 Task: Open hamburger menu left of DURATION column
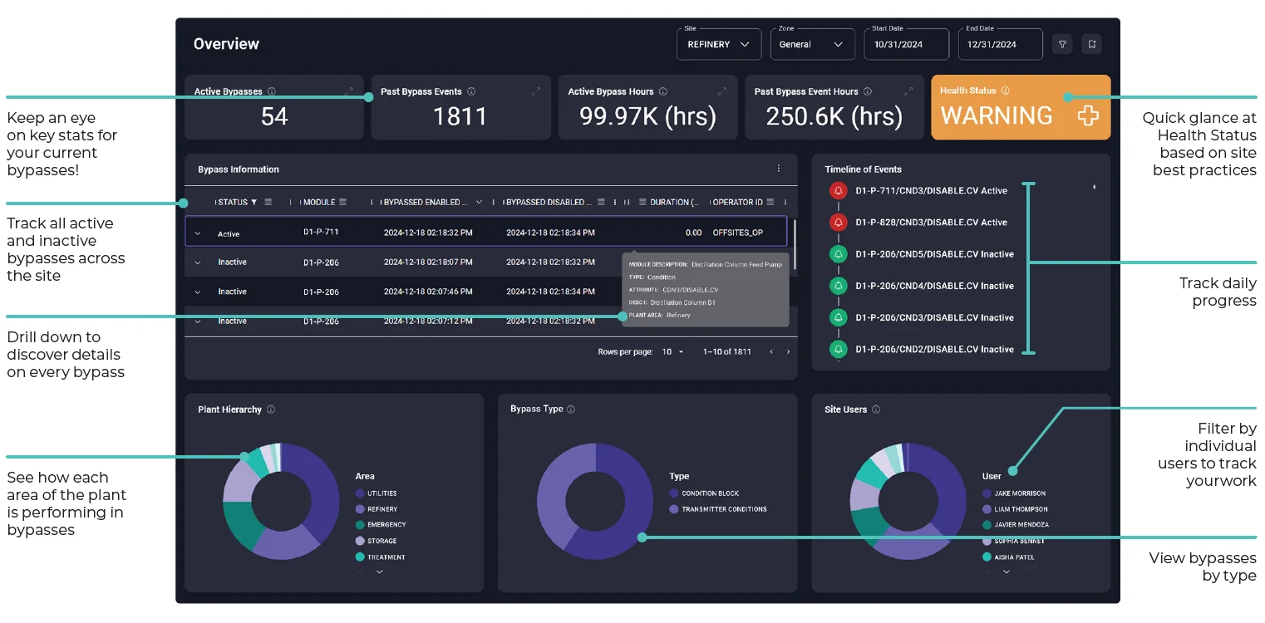point(643,202)
